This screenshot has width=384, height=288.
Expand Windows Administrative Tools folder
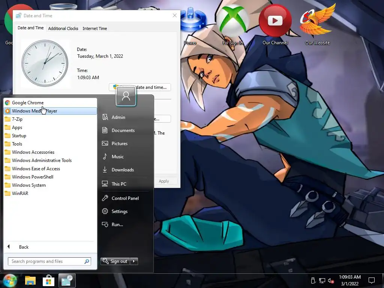coord(50,160)
